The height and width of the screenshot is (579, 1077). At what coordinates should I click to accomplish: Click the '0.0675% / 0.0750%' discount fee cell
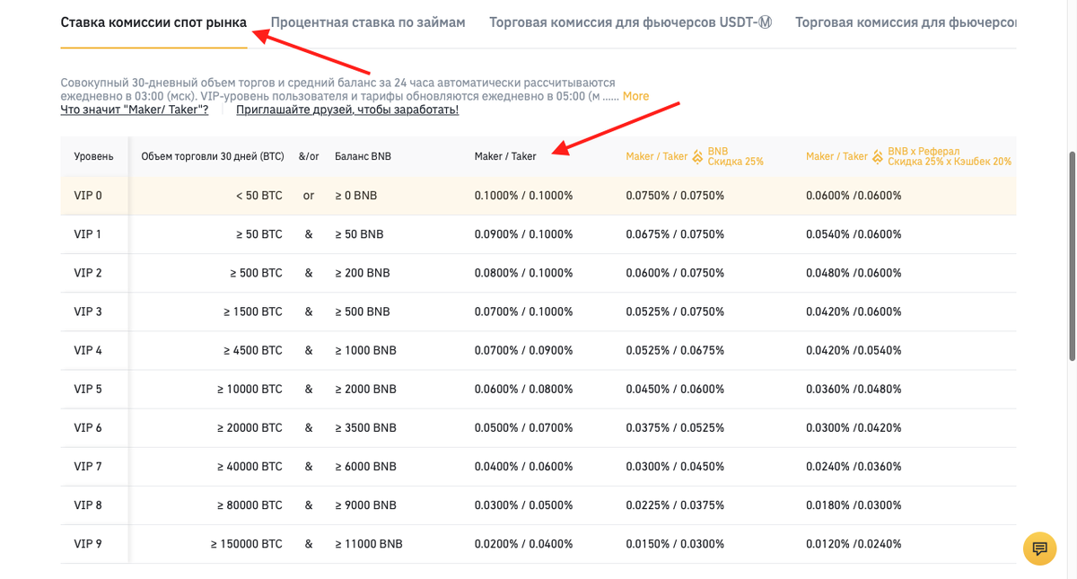pos(675,234)
